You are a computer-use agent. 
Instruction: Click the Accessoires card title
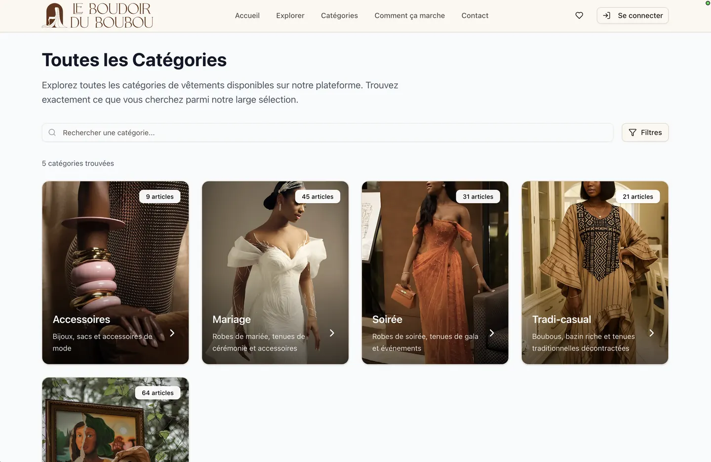click(81, 320)
